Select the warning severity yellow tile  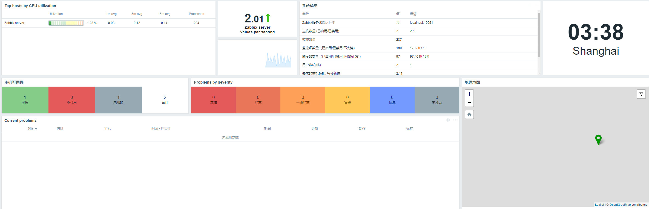click(x=348, y=100)
